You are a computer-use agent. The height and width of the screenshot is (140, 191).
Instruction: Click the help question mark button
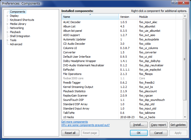pyautogui.click(x=175, y=3)
